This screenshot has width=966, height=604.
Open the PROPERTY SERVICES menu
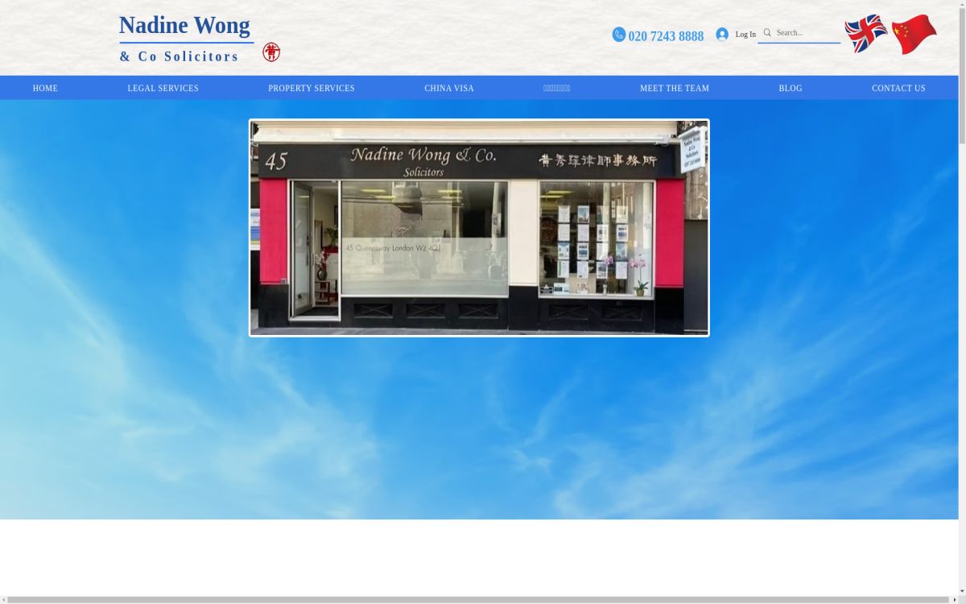(312, 88)
